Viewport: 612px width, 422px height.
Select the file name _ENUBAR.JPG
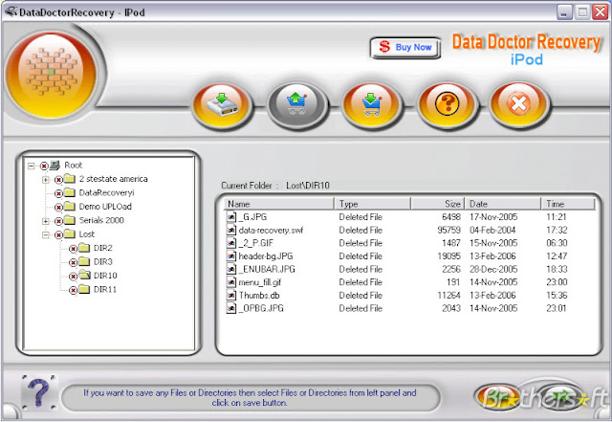point(267,269)
